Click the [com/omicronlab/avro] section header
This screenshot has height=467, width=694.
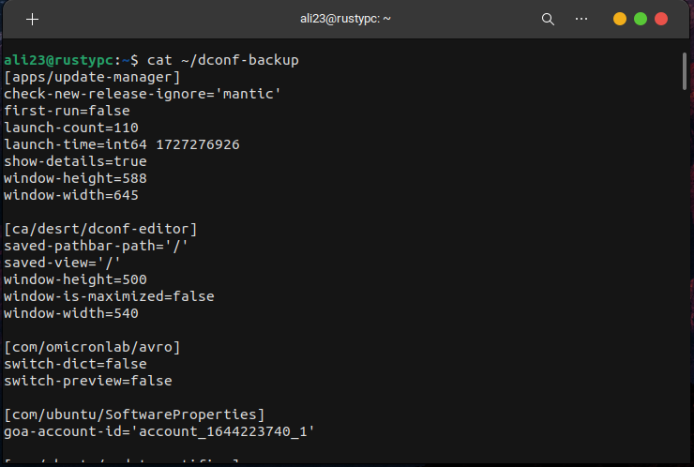click(x=92, y=347)
